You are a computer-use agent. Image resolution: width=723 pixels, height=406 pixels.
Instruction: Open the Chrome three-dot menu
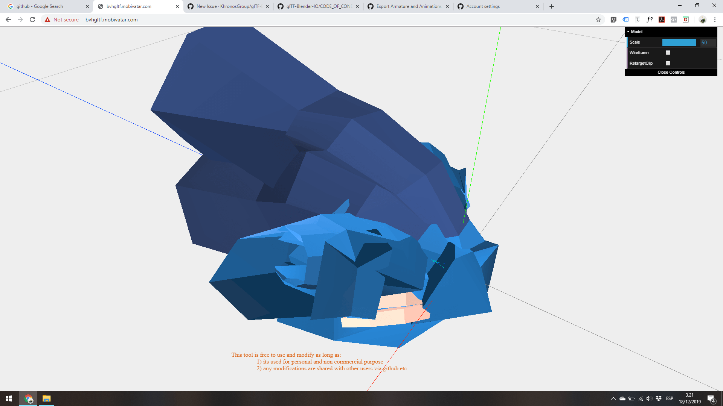pyautogui.click(x=715, y=20)
